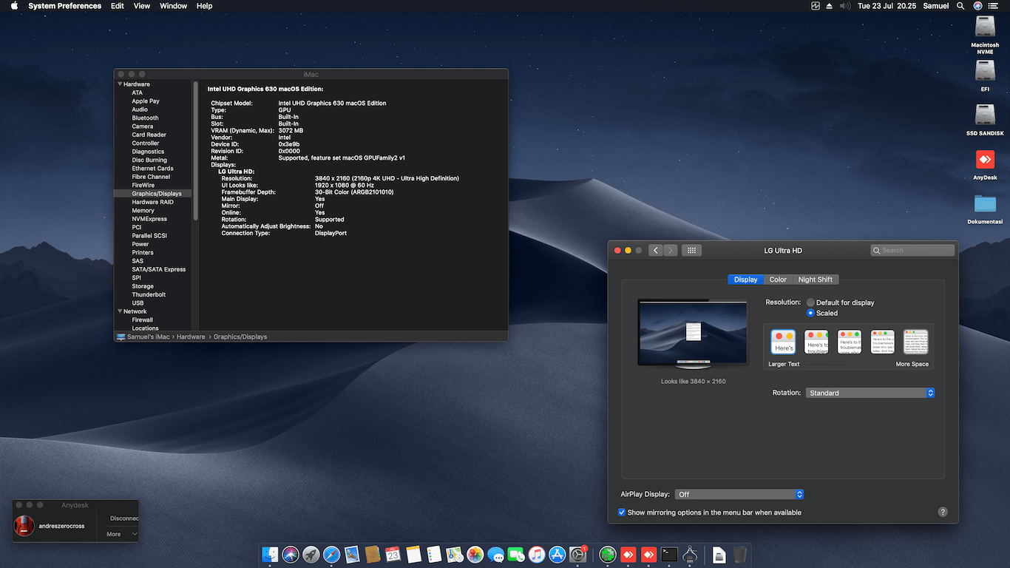1010x568 pixels.
Task: Select the AnyDesk icon on the desktop
Action: tap(985, 164)
